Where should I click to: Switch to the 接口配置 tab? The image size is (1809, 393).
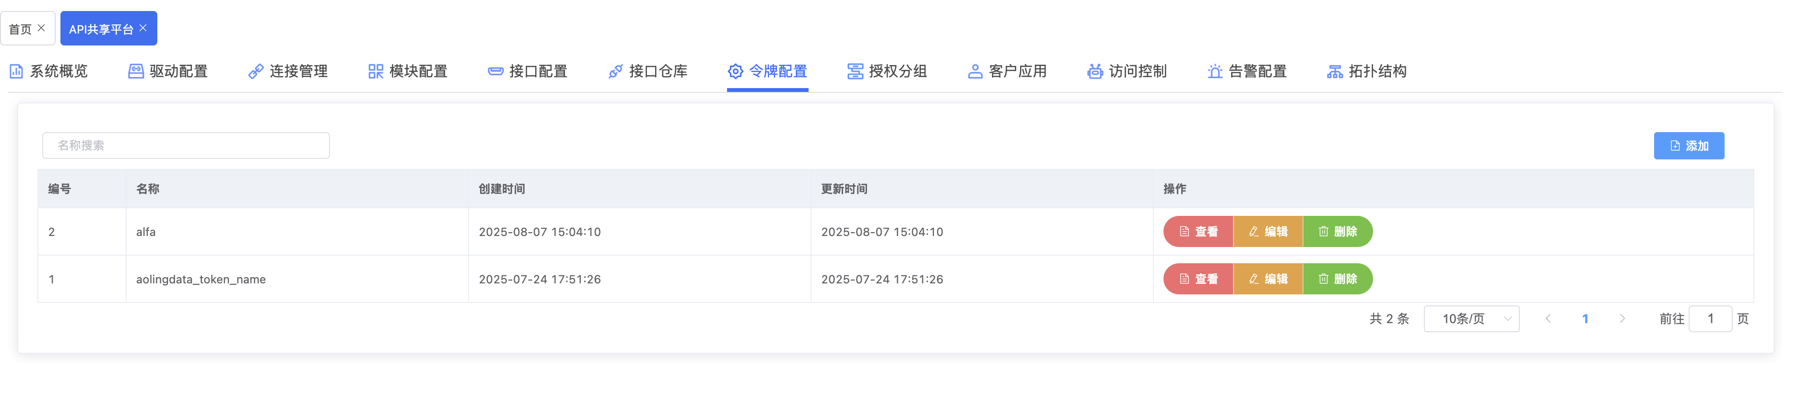point(528,71)
